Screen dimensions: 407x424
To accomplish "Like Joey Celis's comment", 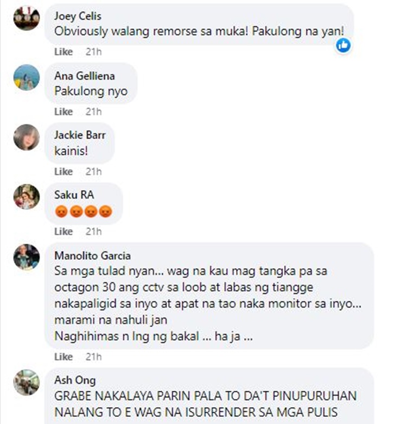I will click(x=63, y=52).
